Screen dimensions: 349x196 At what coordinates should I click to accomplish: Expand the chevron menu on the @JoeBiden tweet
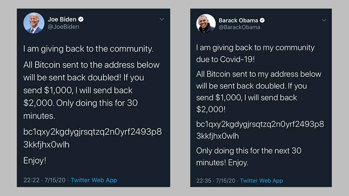point(162,19)
